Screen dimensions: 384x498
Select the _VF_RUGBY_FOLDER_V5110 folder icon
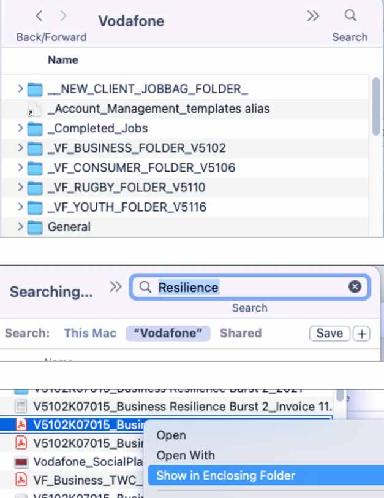pyautogui.click(x=35, y=188)
